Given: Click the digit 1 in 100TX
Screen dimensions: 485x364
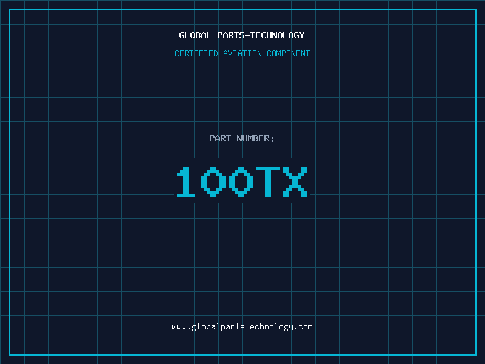Looking at the screenshot, I should [x=186, y=182].
